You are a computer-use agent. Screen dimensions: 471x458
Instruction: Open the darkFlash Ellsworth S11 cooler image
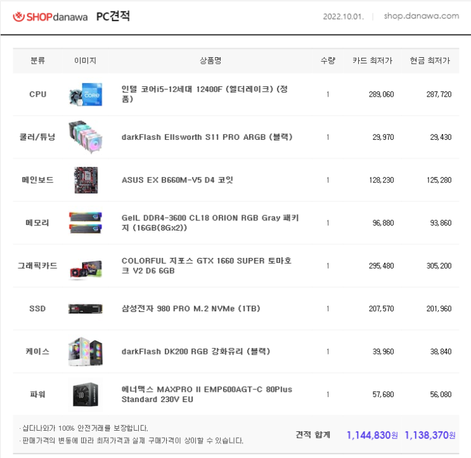(86, 137)
